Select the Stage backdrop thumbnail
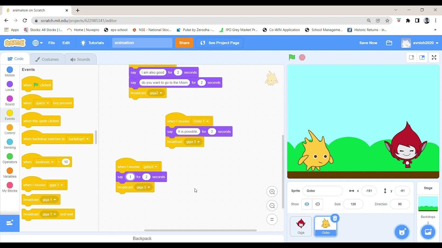This screenshot has height=248, width=442. pos(428,204)
